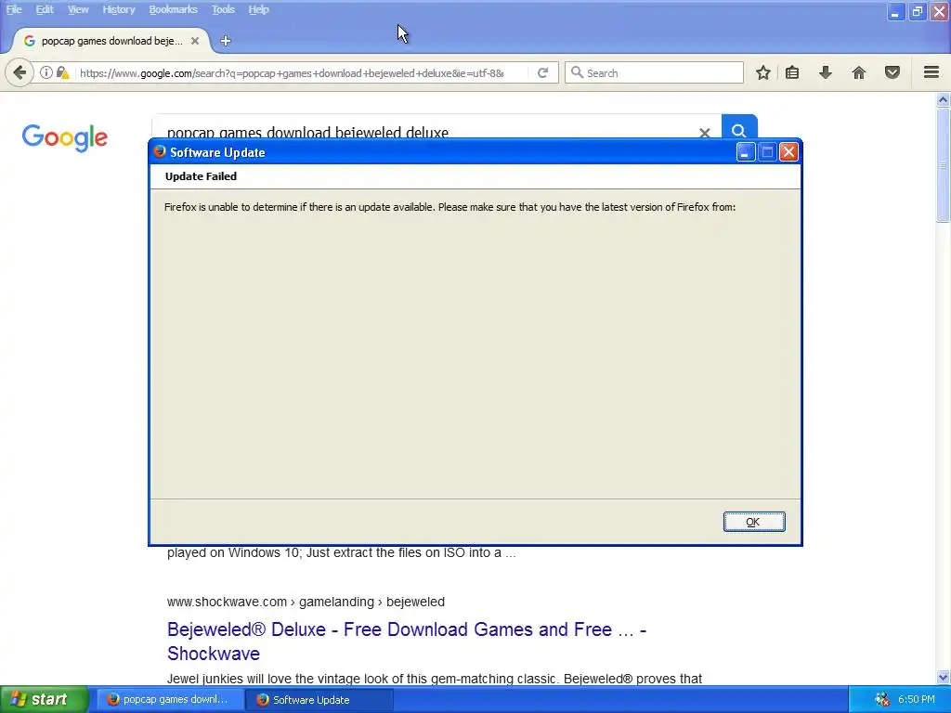Viewport: 951px width, 713px height.
Task: Show site information (i) icon
Action: (46, 72)
